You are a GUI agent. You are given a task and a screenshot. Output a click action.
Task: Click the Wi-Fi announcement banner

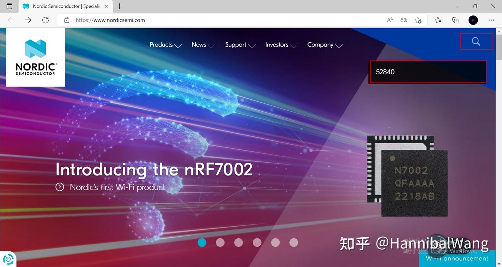pos(457,258)
